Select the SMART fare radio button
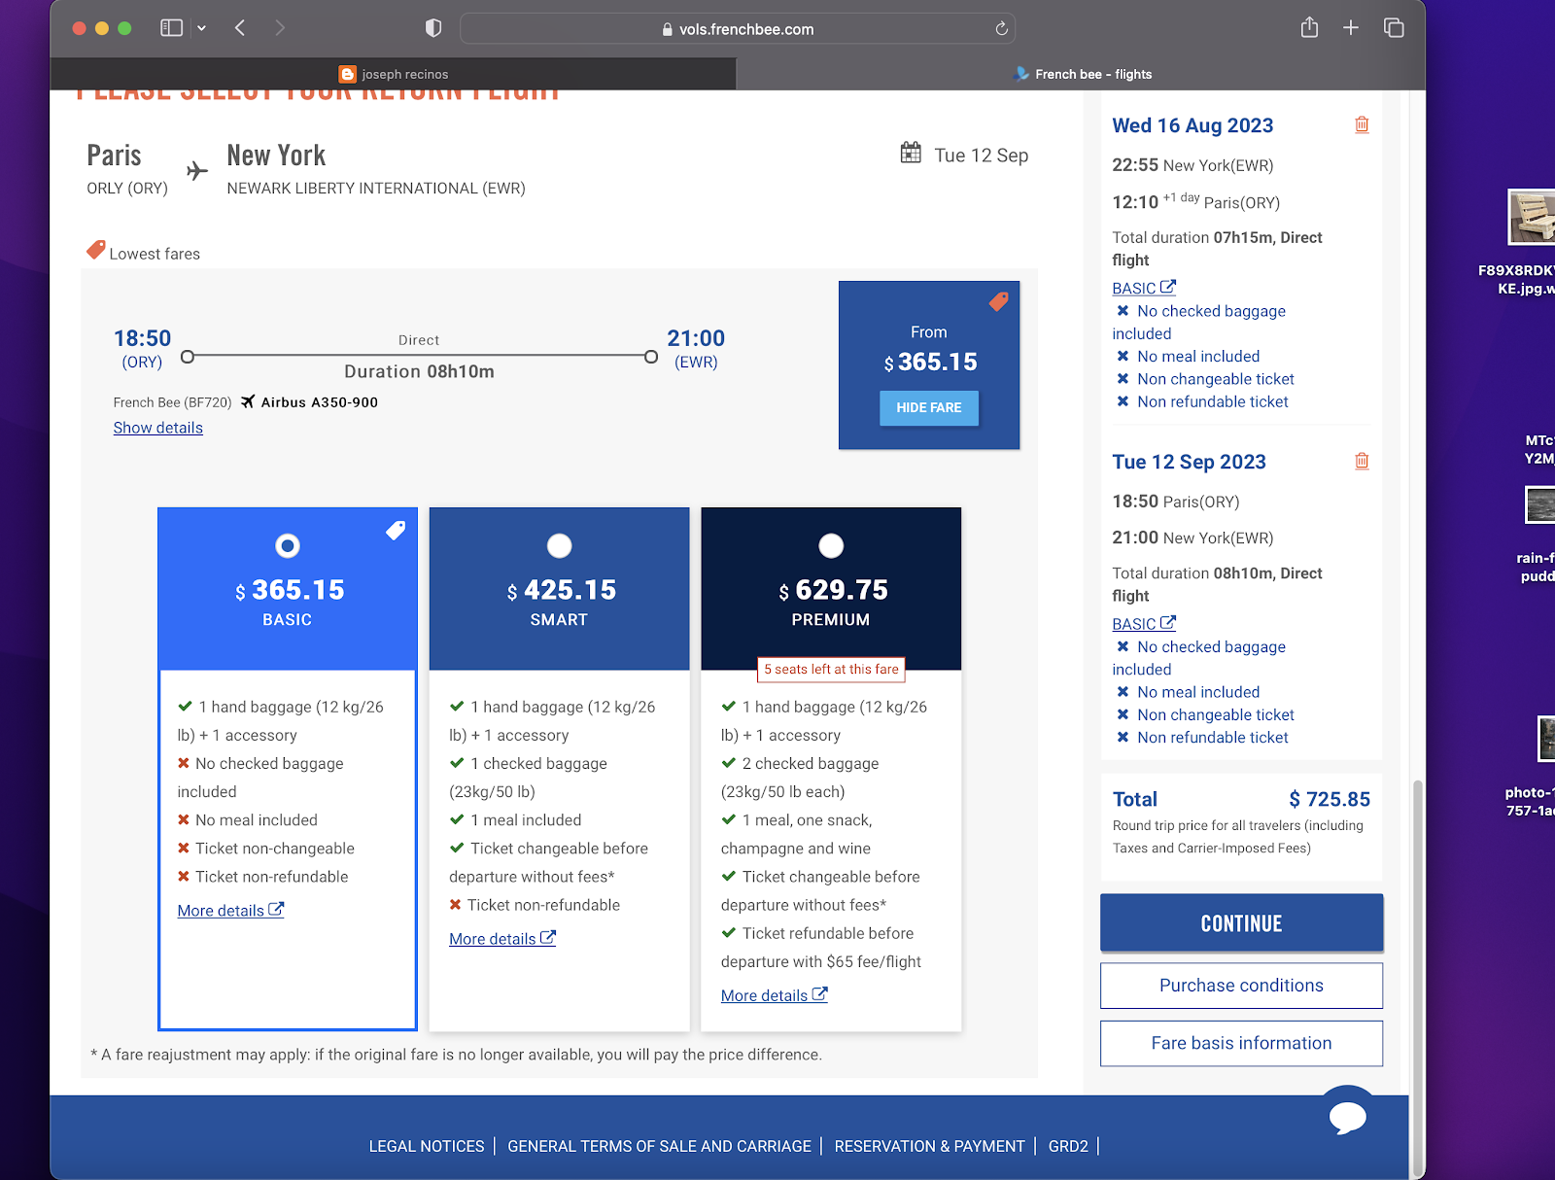The height and width of the screenshot is (1180, 1555). point(560,546)
